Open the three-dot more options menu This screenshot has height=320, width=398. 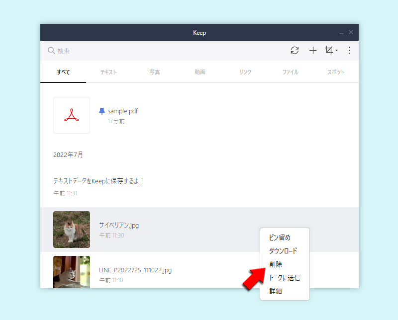[349, 50]
